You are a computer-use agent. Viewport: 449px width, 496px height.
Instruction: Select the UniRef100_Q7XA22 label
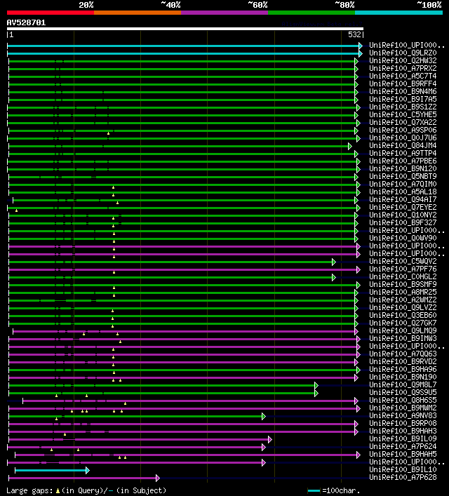pos(403,122)
